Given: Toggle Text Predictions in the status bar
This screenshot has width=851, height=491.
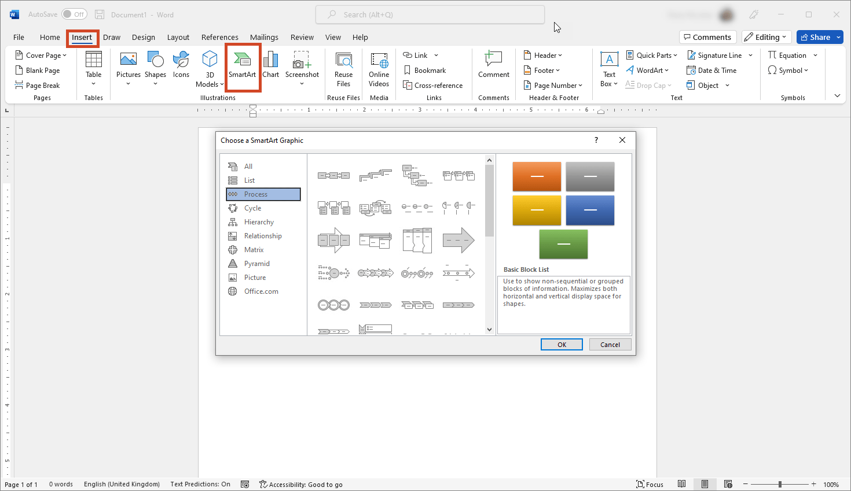Looking at the screenshot, I should tap(200, 484).
